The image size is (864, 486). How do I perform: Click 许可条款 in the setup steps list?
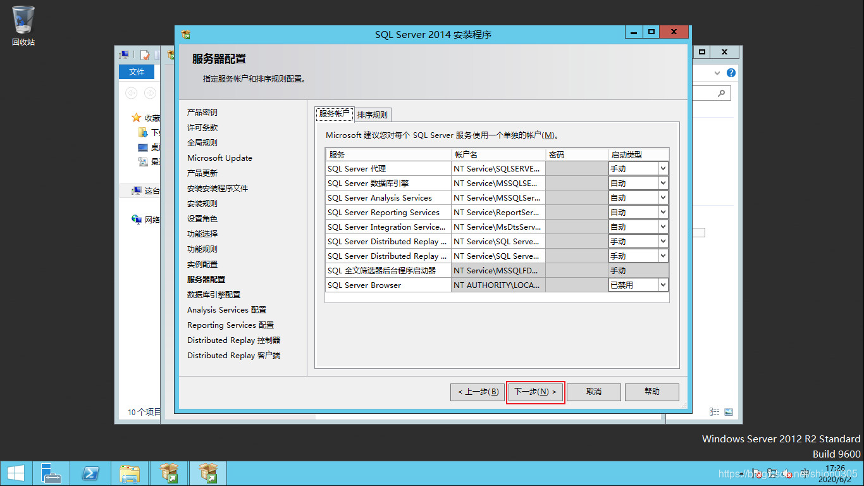tap(202, 127)
